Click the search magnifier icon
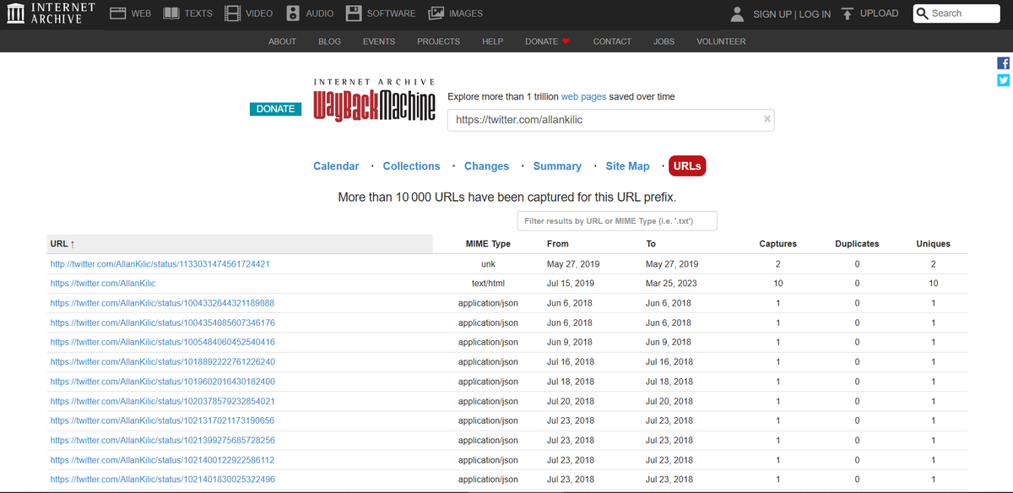 pos(923,14)
